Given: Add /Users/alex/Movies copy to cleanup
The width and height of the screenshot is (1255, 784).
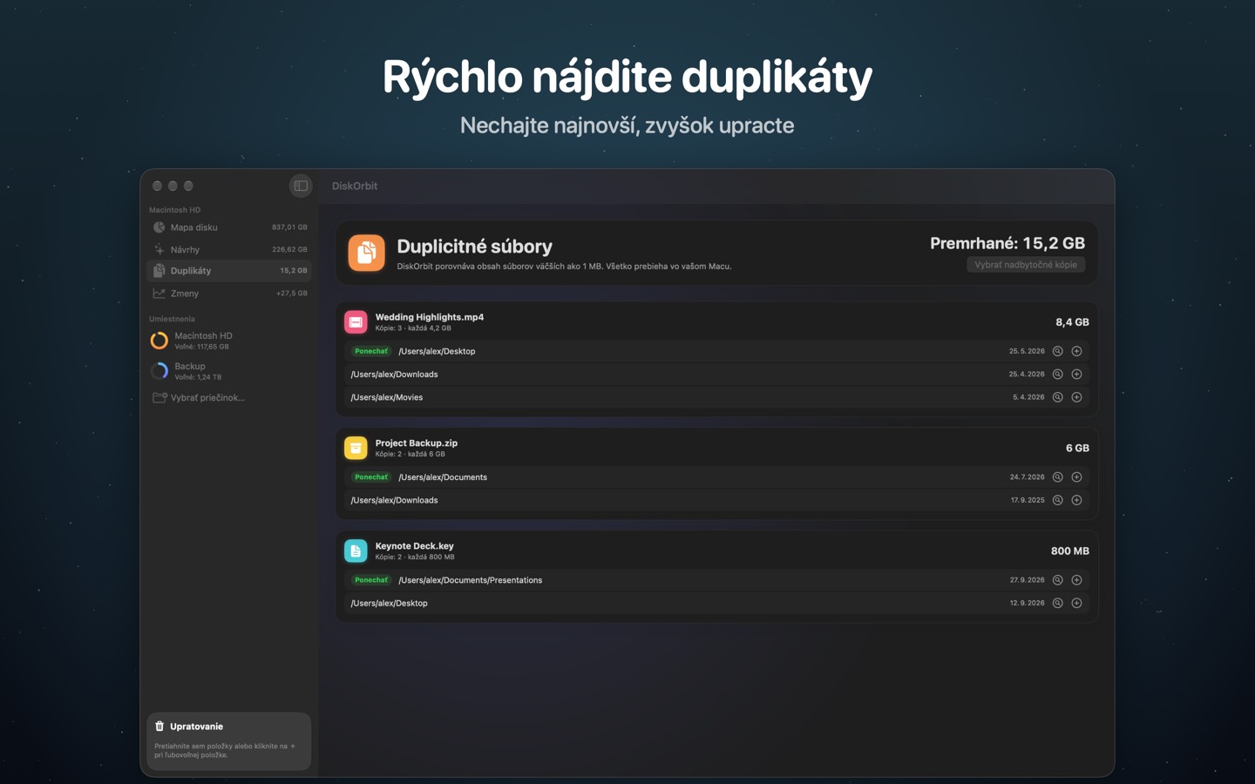Looking at the screenshot, I should click(x=1076, y=397).
